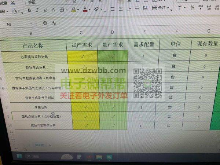The image size is (220, 165).
Task: Click the font color A icon
Action: click(85, 9)
